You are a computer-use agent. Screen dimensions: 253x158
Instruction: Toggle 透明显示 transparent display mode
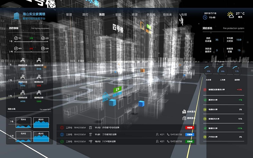click(189, 118)
